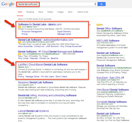Viewport: 132px width, 123px height.
Task: Open dropdown arrow next to www.seazona.com
Action: (35, 85)
